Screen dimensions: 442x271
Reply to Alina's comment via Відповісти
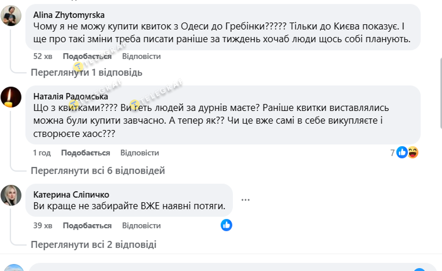[x=140, y=57]
